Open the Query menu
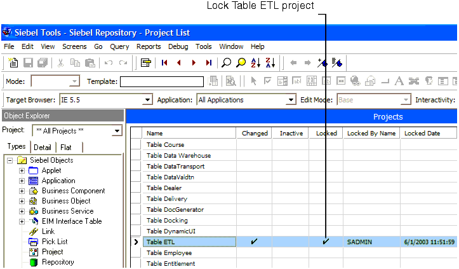 119,46
